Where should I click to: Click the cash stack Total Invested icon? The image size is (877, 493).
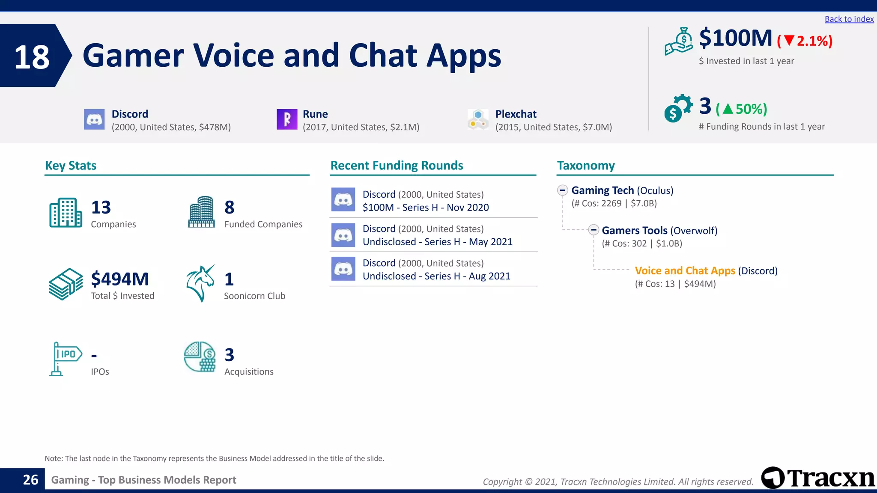click(x=66, y=284)
